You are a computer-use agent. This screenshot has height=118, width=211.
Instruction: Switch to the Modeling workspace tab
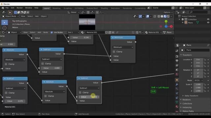pos(56,8)
